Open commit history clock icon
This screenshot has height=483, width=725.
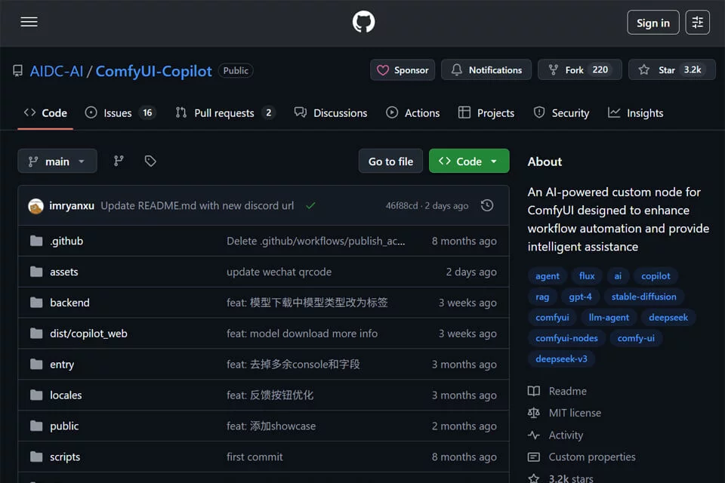pyautogui.click(x=487, y=205)
